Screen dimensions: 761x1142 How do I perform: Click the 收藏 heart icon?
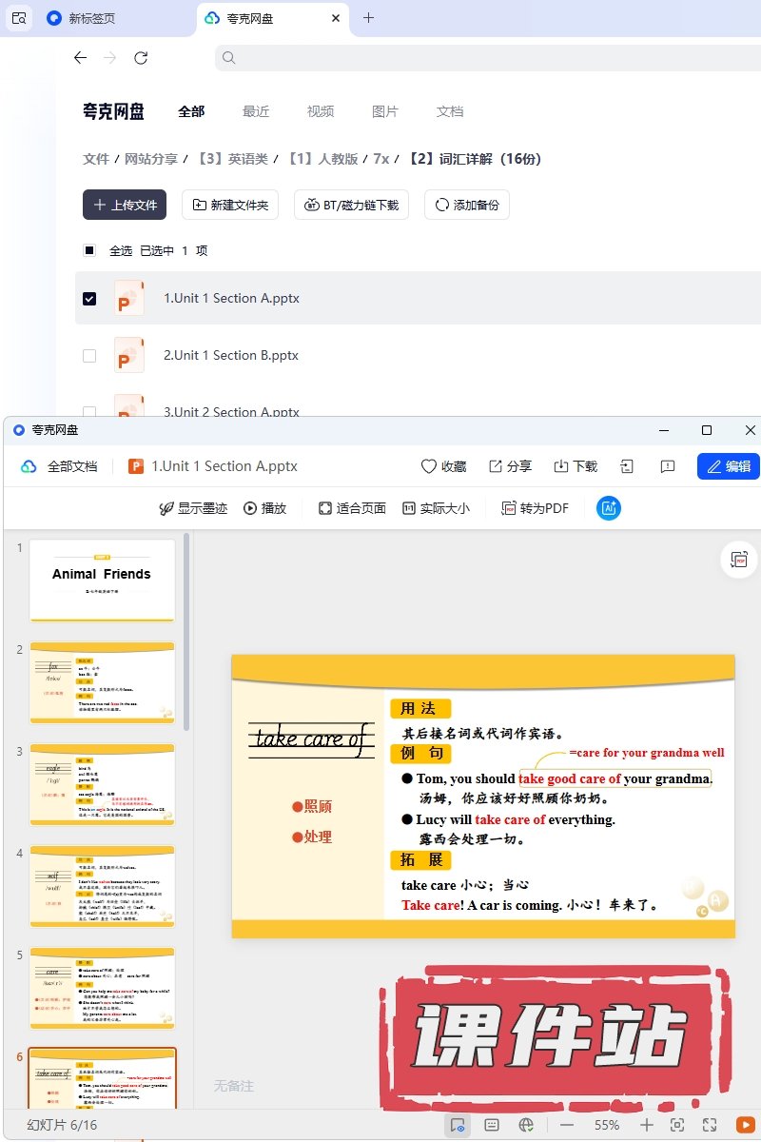pos(429,466)
